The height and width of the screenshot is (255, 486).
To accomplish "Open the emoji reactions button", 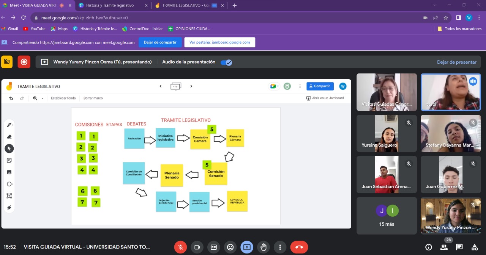I will pyautogui.click(x=230, y=247).
